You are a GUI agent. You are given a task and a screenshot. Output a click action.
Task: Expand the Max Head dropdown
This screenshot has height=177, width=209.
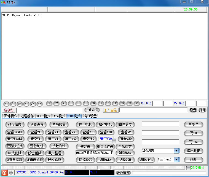coord(177,160)
